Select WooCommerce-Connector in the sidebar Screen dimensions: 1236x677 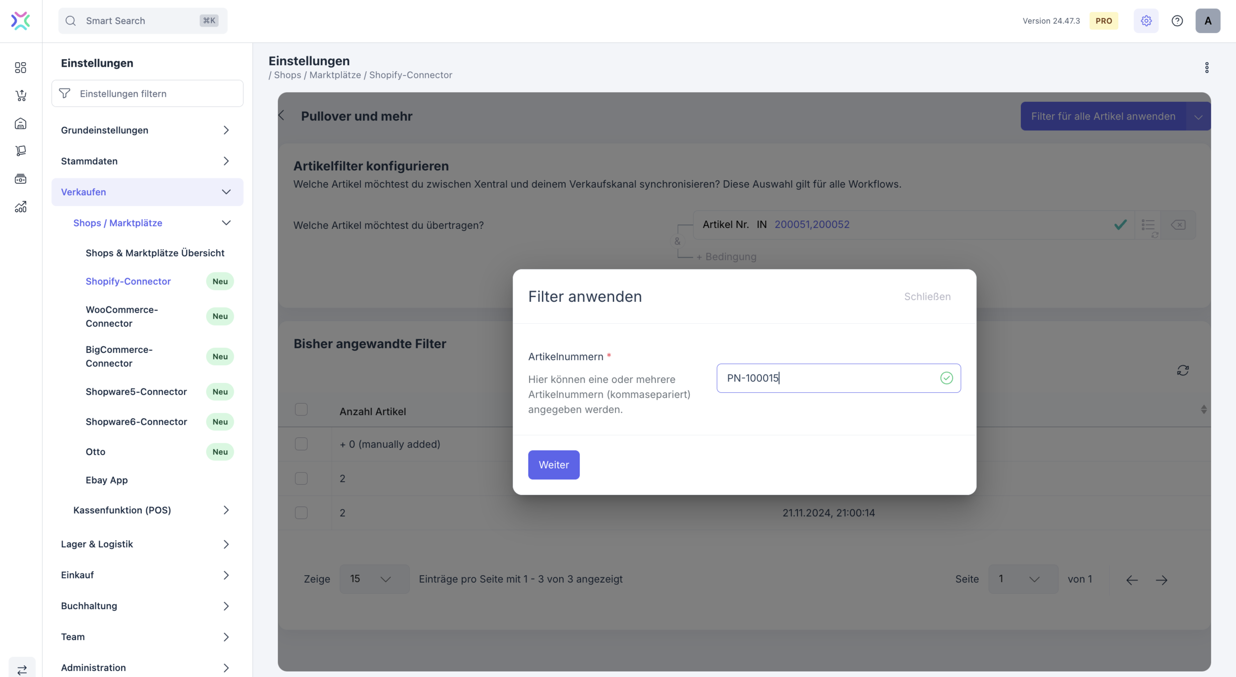pos(122,316)
